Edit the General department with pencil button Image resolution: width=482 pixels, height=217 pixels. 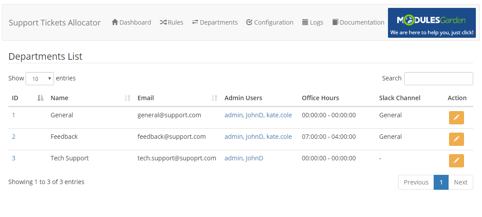(x=456, y=118)
